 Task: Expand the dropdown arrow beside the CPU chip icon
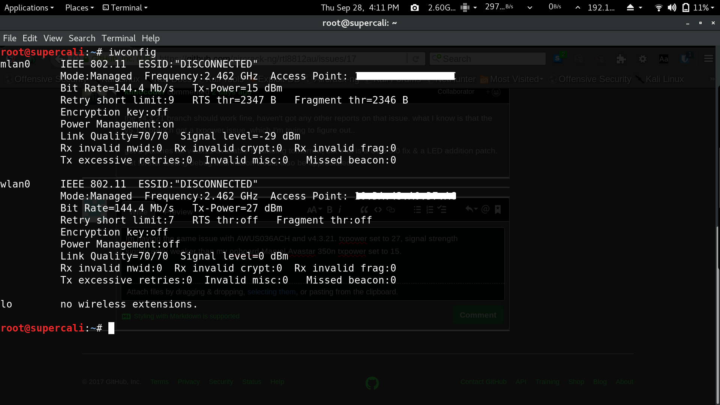475,7
